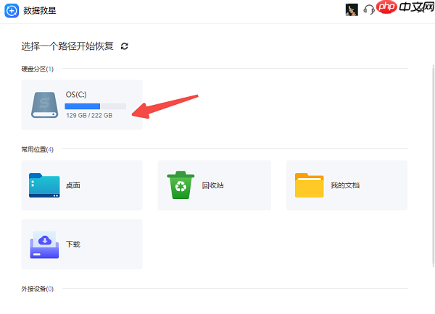The height and width of the screenshot is (314, 435).
Task: Click the yellow 我的文档 folder icon
Action: tap(310, 185)
